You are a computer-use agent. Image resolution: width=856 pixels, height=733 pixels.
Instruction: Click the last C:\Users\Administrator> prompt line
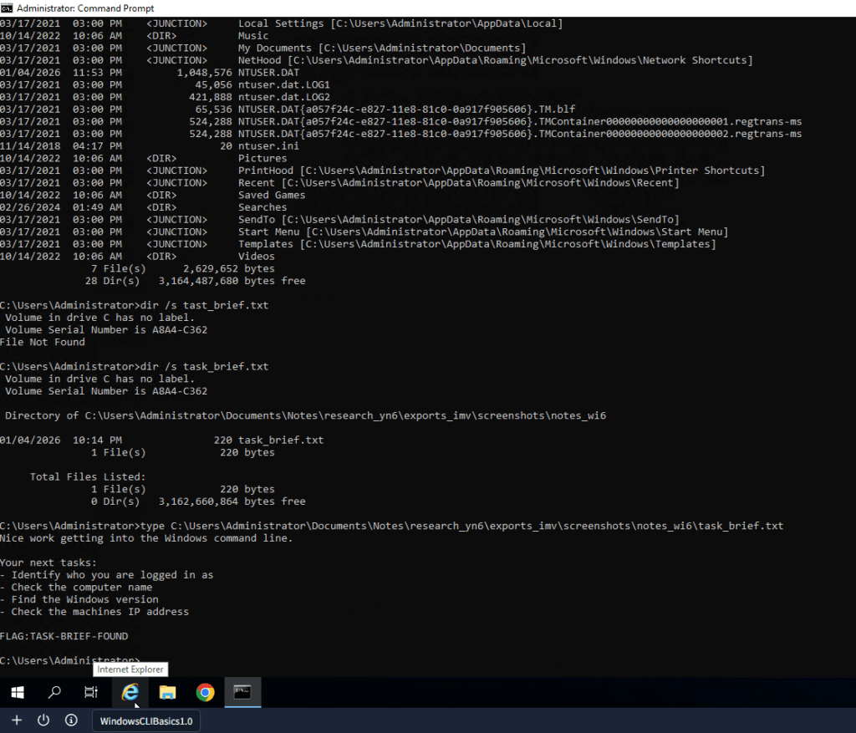point(50,660)
